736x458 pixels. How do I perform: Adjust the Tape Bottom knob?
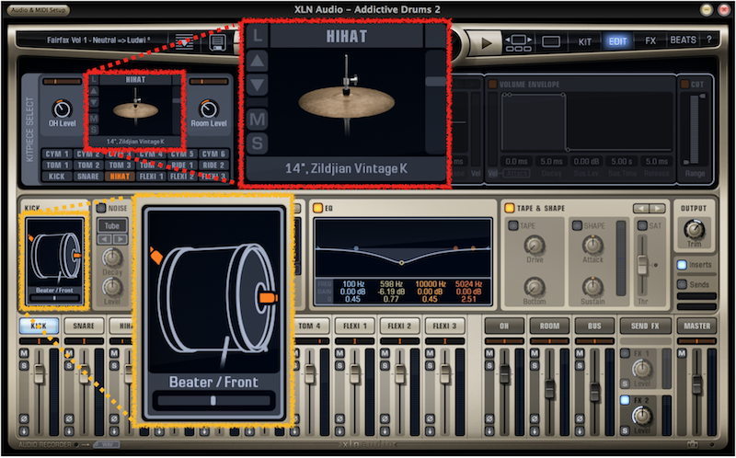pyautogui.click(x=535, y=287)
